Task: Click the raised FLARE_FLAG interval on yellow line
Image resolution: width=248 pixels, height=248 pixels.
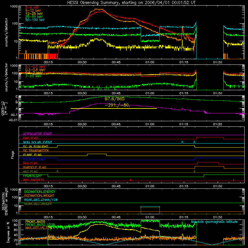Action: (97, 154)
